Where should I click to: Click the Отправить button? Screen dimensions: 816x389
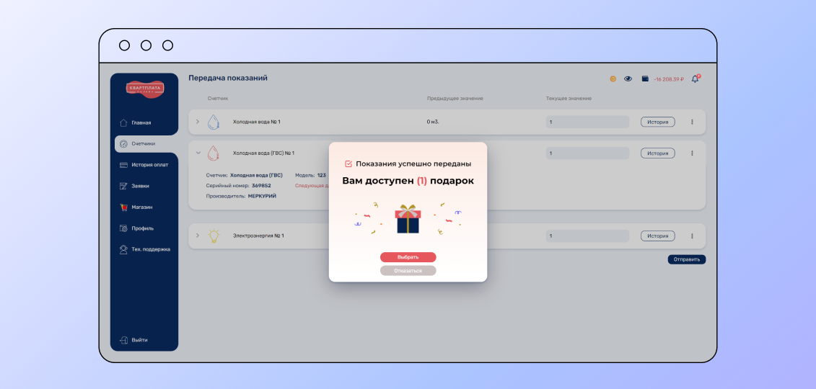tap(686, 259)
